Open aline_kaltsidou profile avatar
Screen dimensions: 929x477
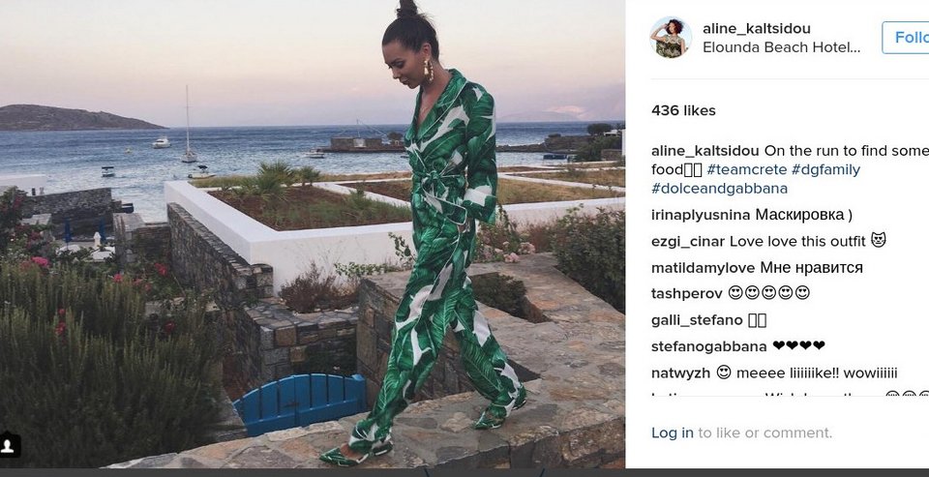tap(671, 38)
